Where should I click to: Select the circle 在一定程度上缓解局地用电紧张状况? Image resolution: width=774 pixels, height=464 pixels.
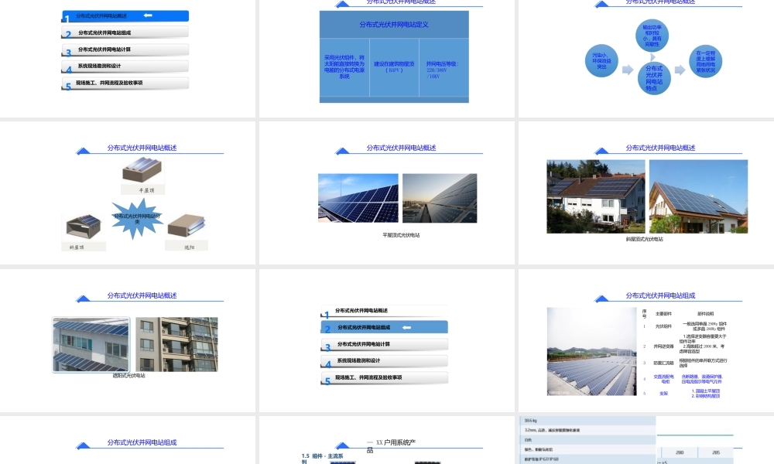705,61
